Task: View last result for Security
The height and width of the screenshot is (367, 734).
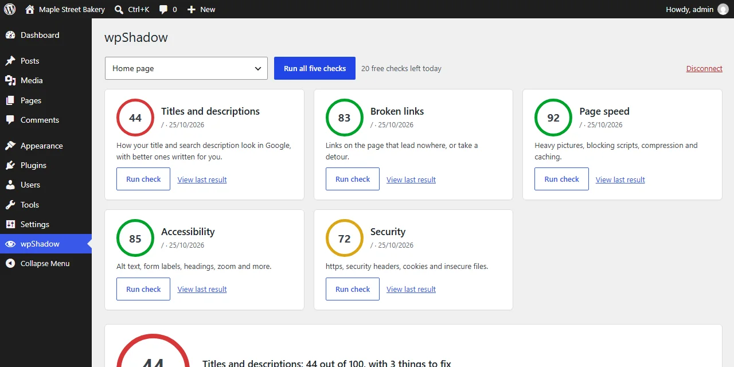Action: pos(411,289)
